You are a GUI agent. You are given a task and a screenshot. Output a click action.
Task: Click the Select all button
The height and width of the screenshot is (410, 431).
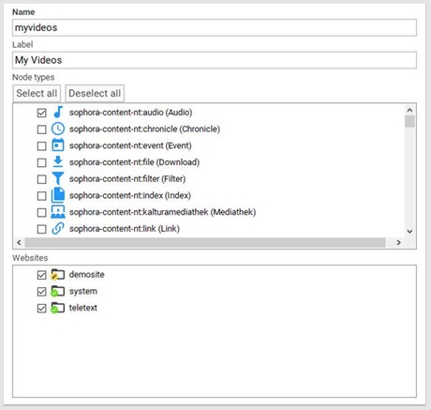click(x=37, y=93)
